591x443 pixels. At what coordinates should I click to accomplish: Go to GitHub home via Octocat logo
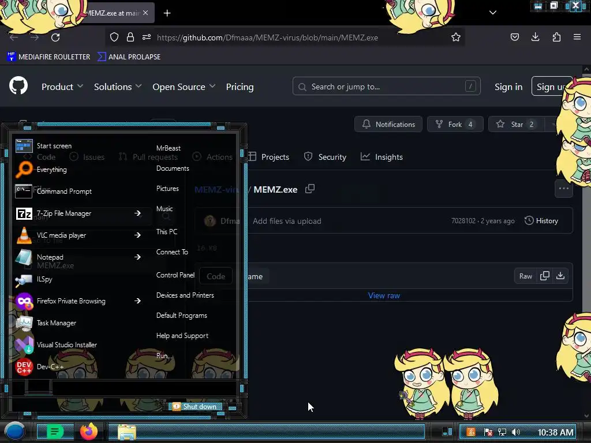coord(18,86)
